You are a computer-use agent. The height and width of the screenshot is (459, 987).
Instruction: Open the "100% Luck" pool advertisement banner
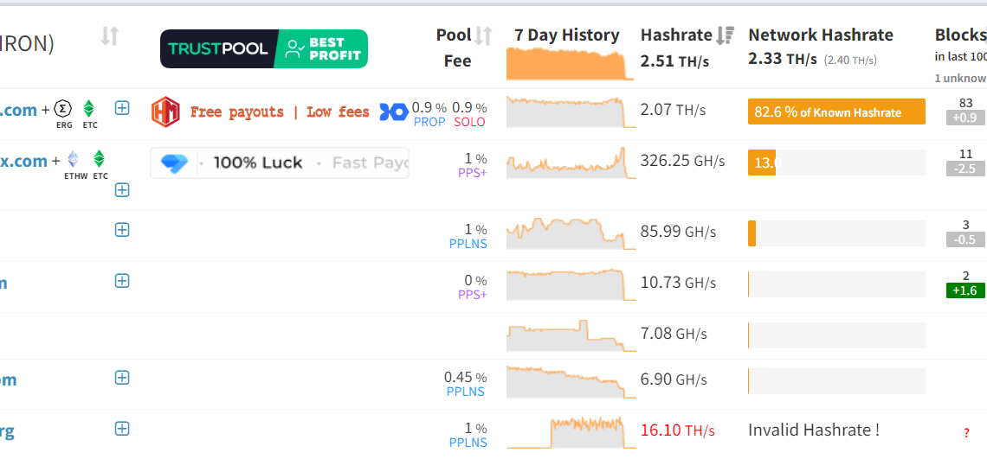pos(280,163)
